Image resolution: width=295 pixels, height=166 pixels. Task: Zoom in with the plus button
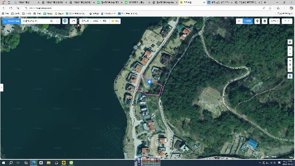tap(290, 49)
